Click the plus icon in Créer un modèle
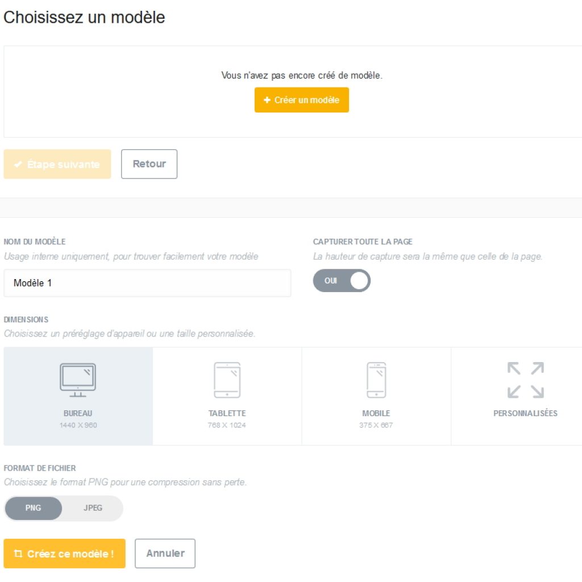 pos(267,100)
